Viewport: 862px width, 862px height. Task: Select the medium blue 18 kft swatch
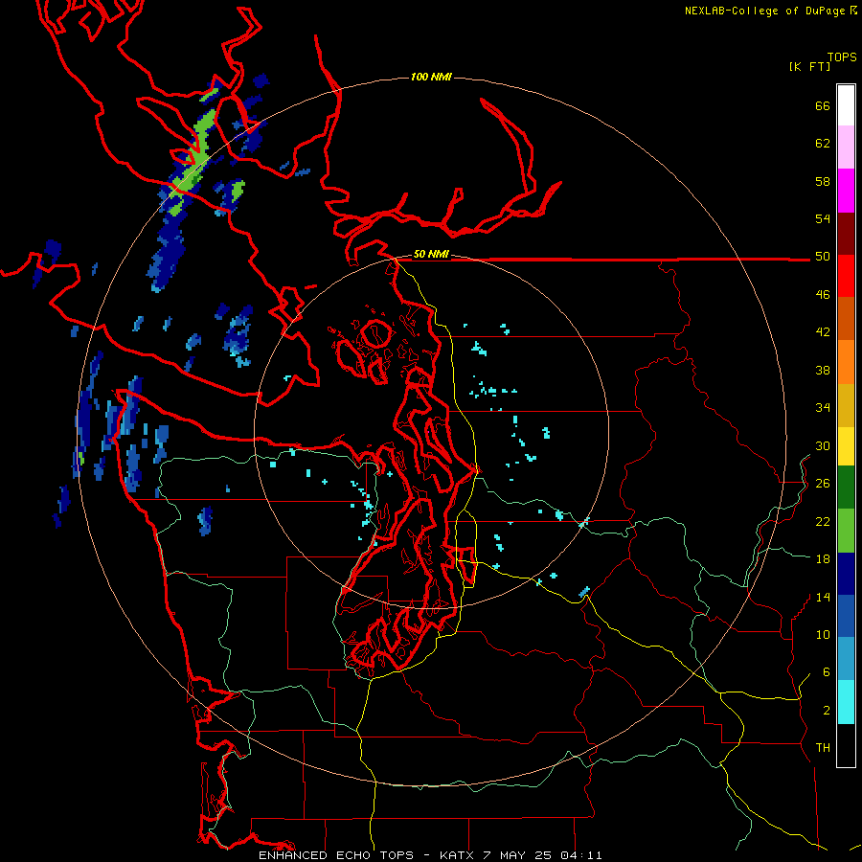coord(846,616)
